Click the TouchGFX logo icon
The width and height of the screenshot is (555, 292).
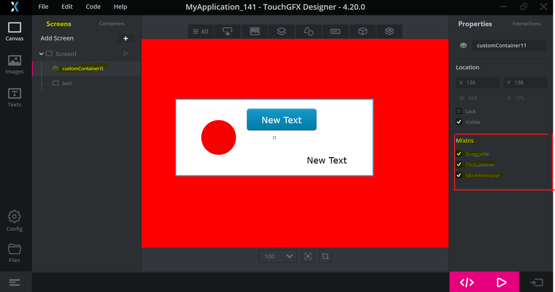pos(14,7)
